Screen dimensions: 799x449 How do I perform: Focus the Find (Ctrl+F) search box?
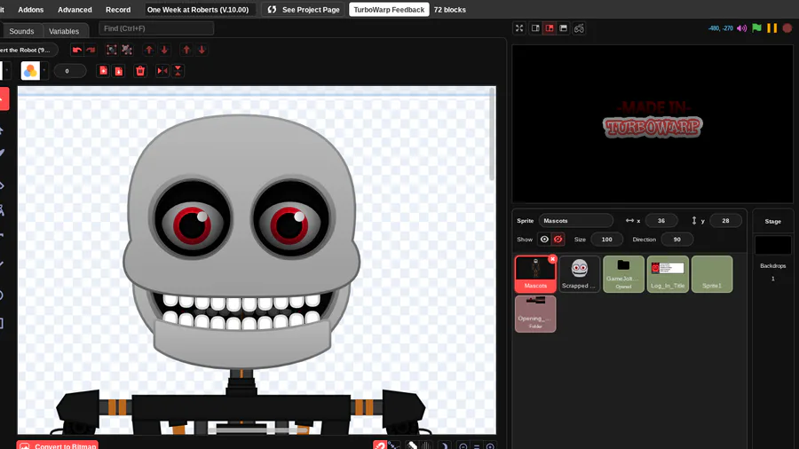156,28
